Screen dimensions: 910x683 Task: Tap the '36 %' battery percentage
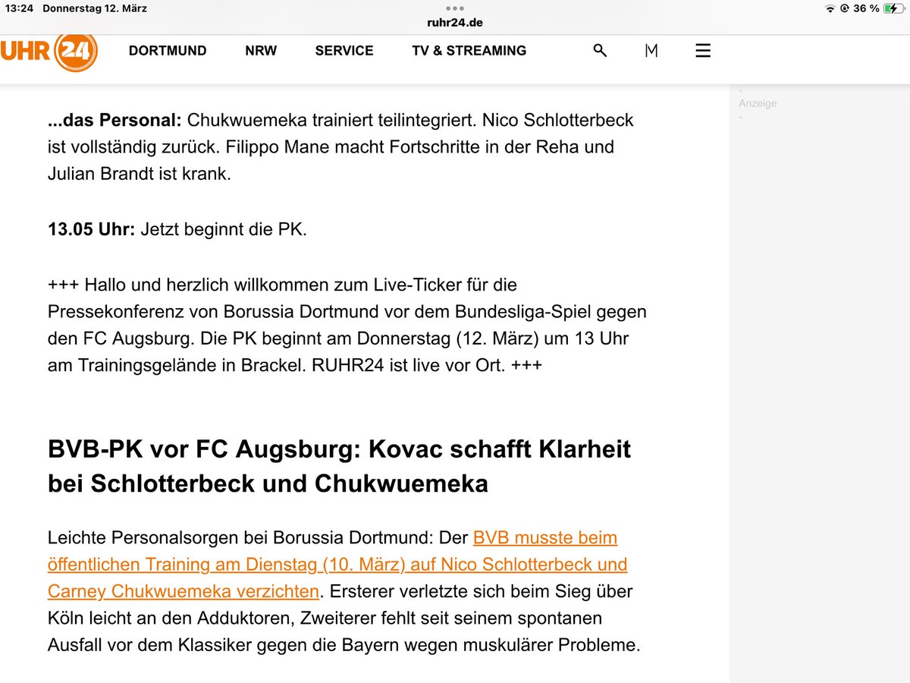865,8
